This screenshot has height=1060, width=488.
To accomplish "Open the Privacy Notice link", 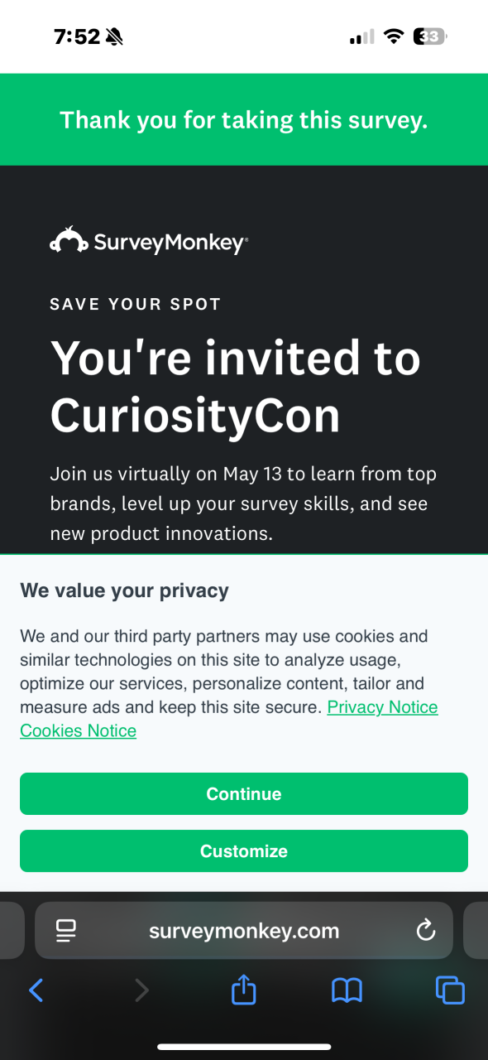I will coord(382,707).
